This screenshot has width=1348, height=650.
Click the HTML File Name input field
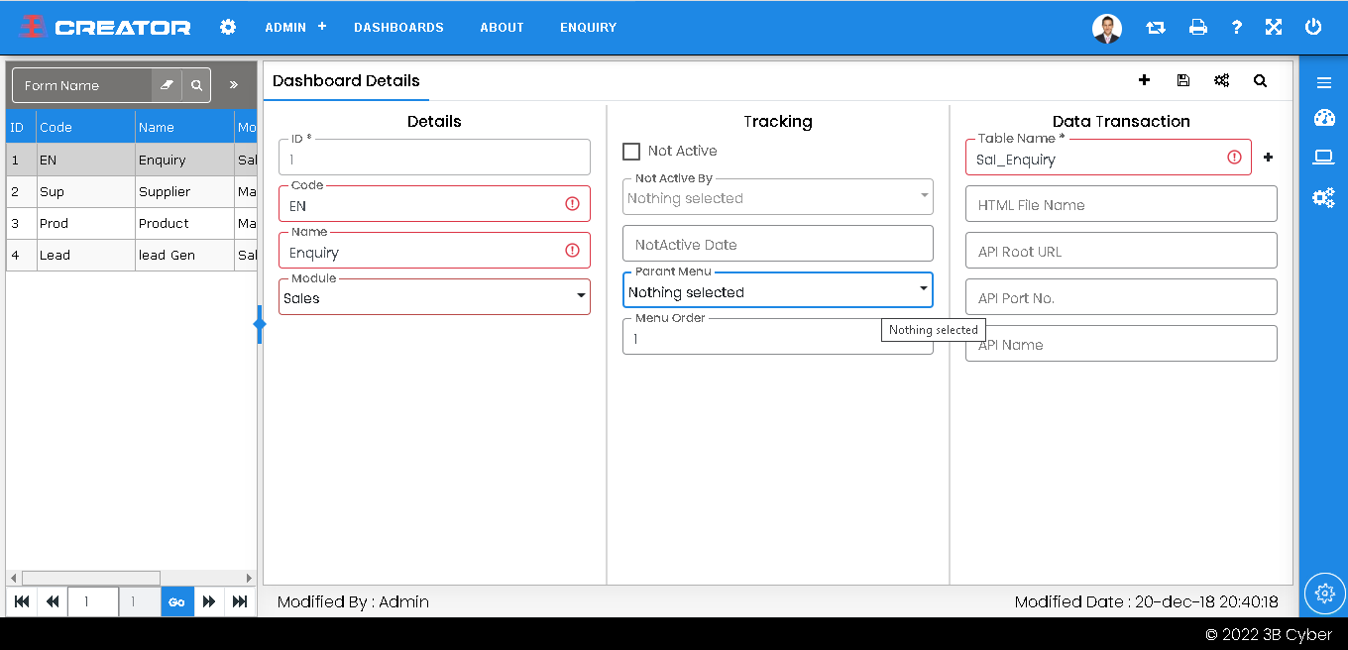[x=1121, y=205]
